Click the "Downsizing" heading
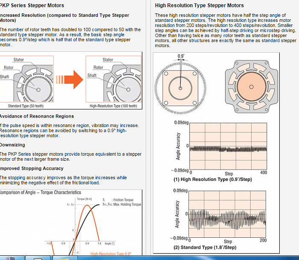Viewport: 299px width, 260px height. [x=12, y=145]
